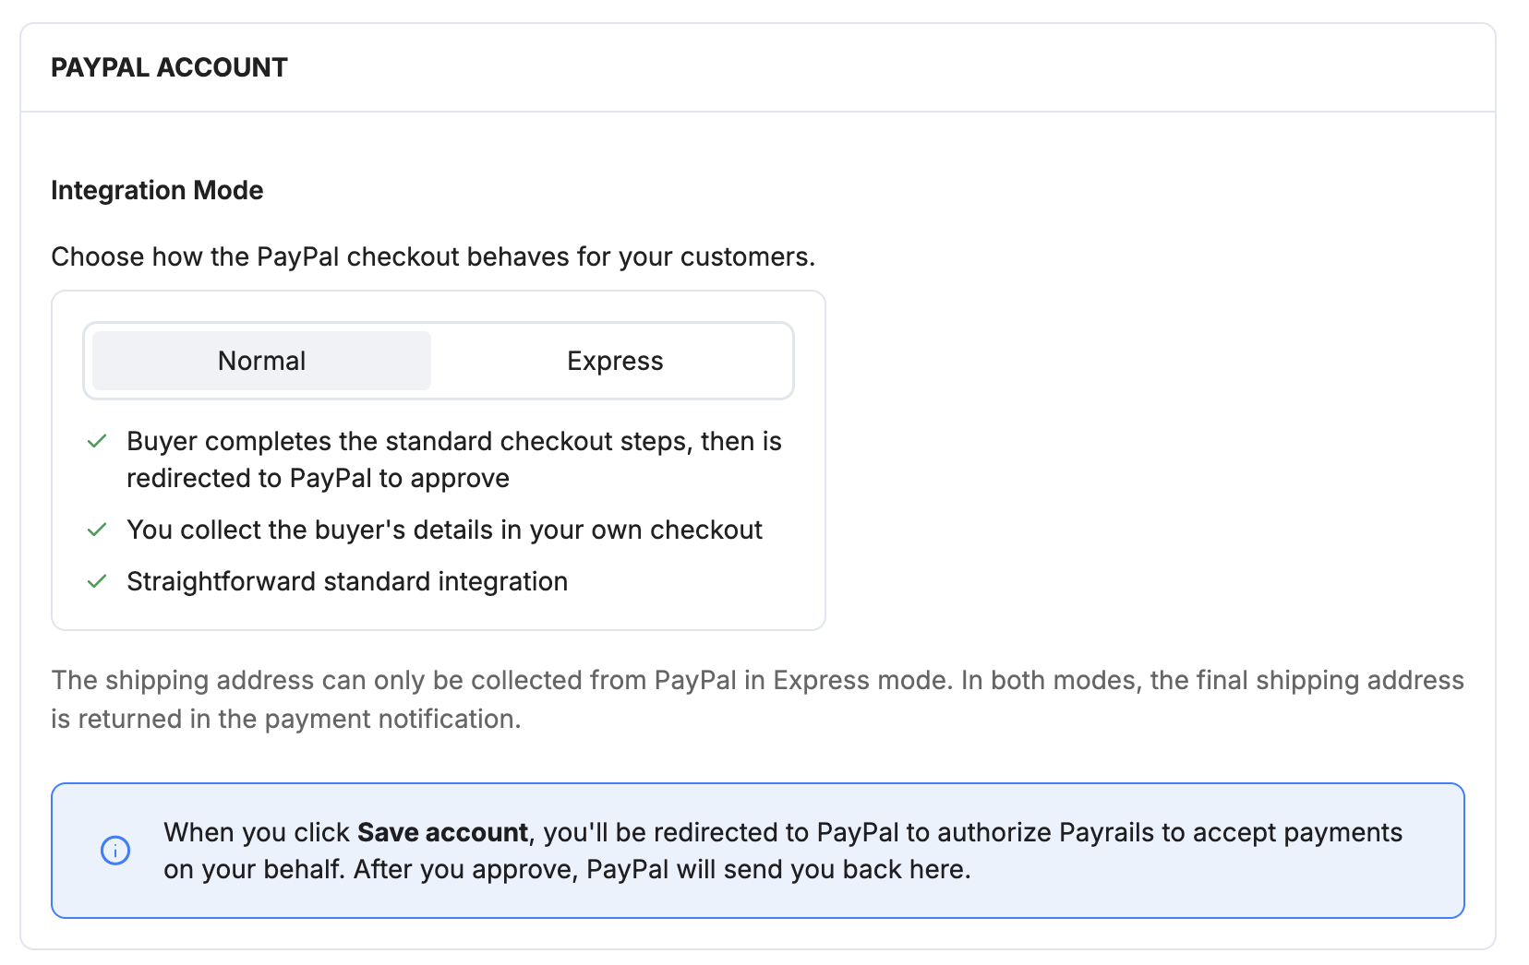Click the info icon in blue notice

115,851
